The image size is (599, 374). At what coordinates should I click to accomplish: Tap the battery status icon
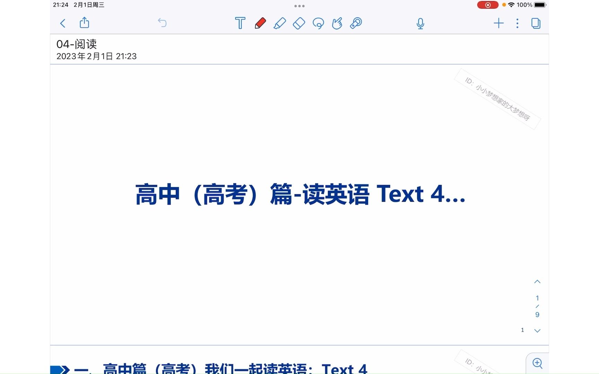pyautogui.click(x=540, y=5)
